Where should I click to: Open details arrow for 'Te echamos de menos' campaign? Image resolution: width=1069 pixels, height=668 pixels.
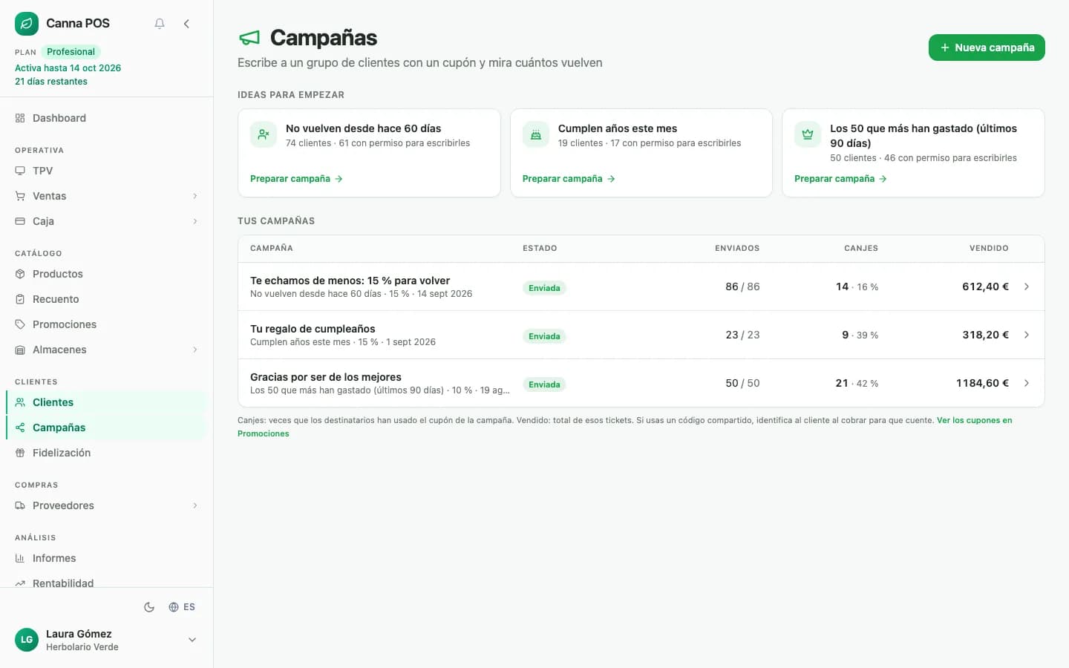coord(1027,286)
